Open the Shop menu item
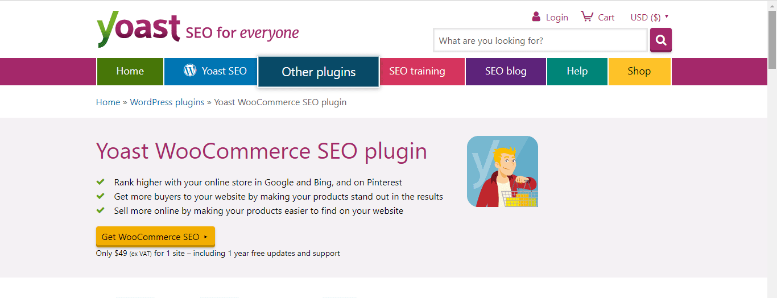 (639, 71)
